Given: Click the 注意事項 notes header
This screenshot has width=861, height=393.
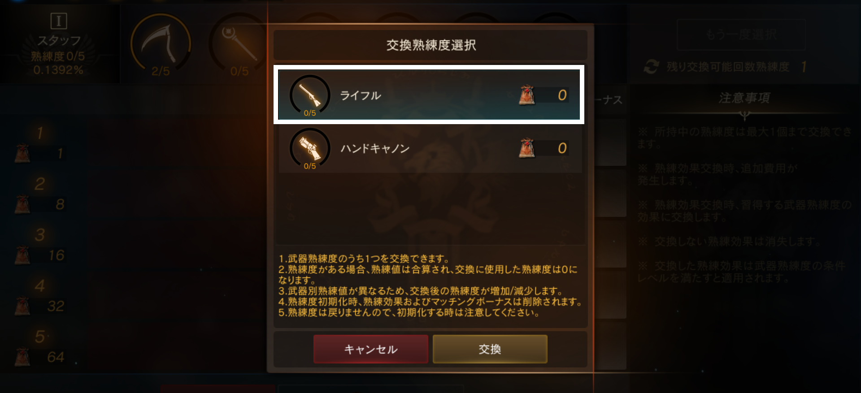Looking at the screenshot, I should 744,98.
